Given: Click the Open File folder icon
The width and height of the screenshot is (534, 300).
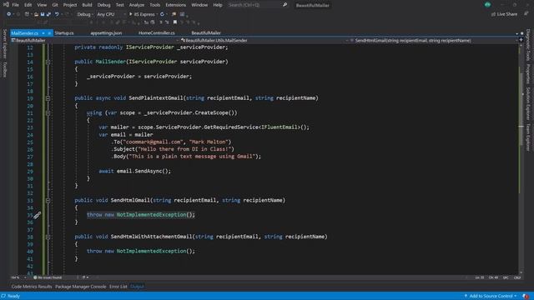Looking at the screenshot, I should click(36, 14).
